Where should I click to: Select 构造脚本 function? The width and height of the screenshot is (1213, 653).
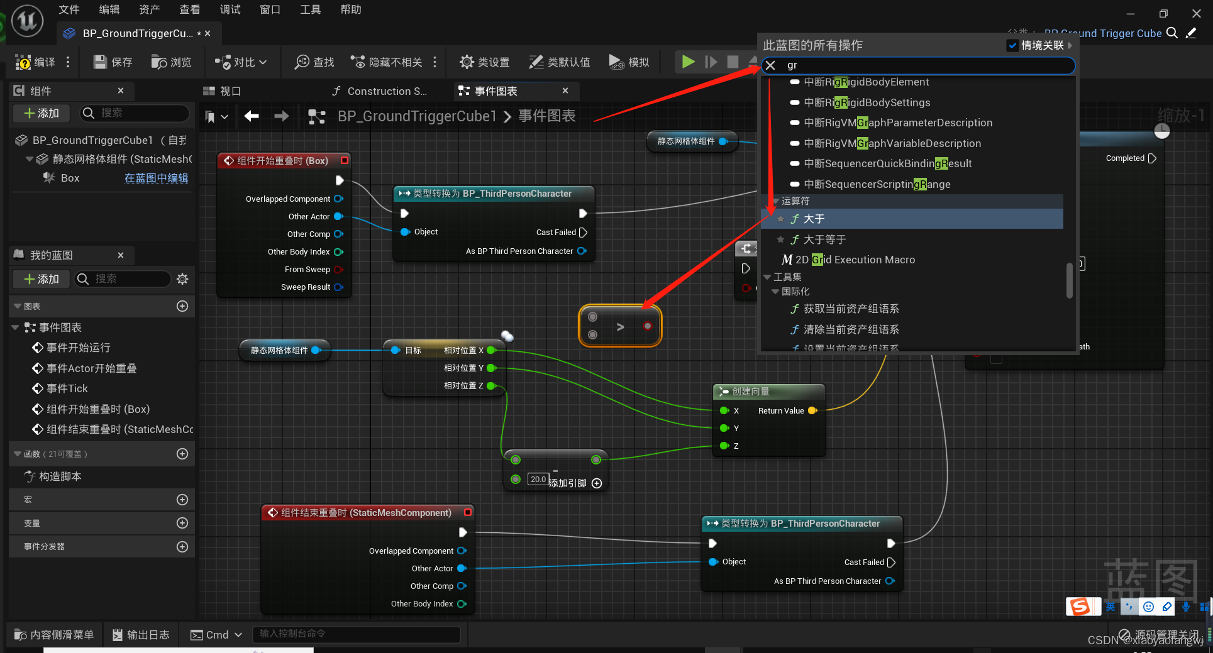(x=60, y=476)
